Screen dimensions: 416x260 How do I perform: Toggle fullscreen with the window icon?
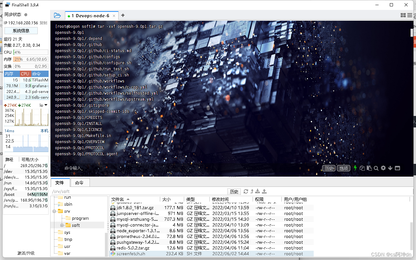coord(397,168)
